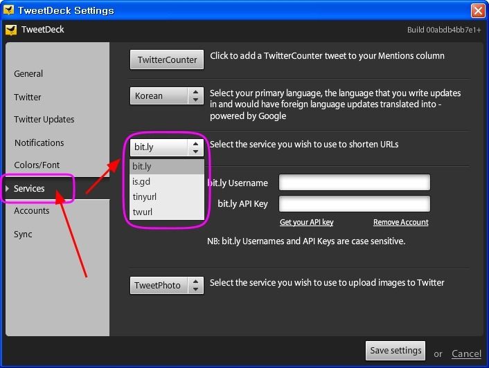Click the bit.ly Username input field
The height and width of the screenshot is (368, 489).
(x=355, y=183)
